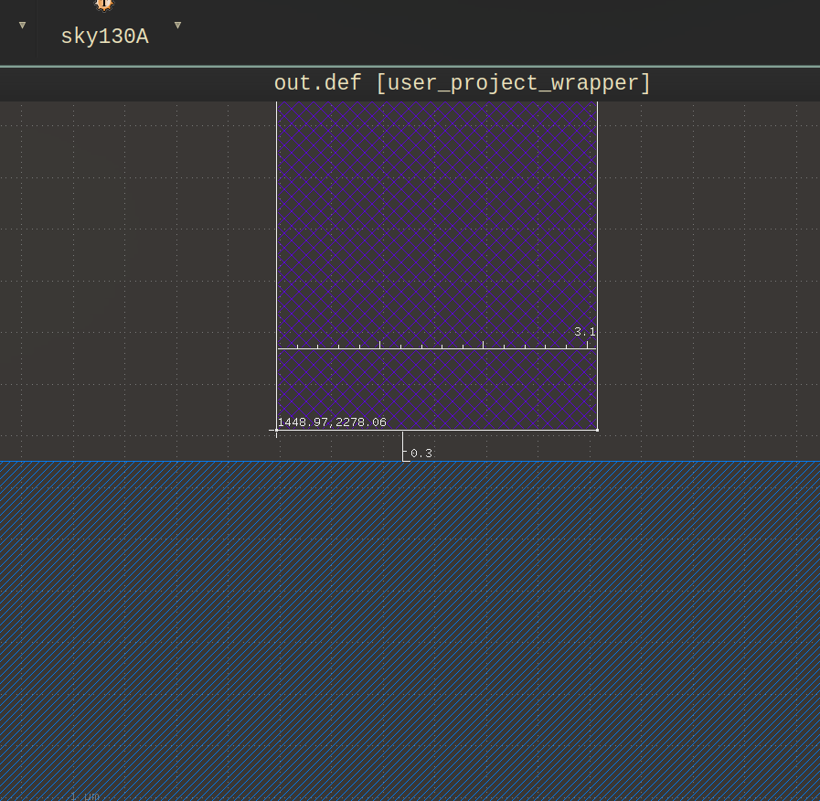
Task: Select the dark hatched region below the blue line
Action: coord(410,631)
